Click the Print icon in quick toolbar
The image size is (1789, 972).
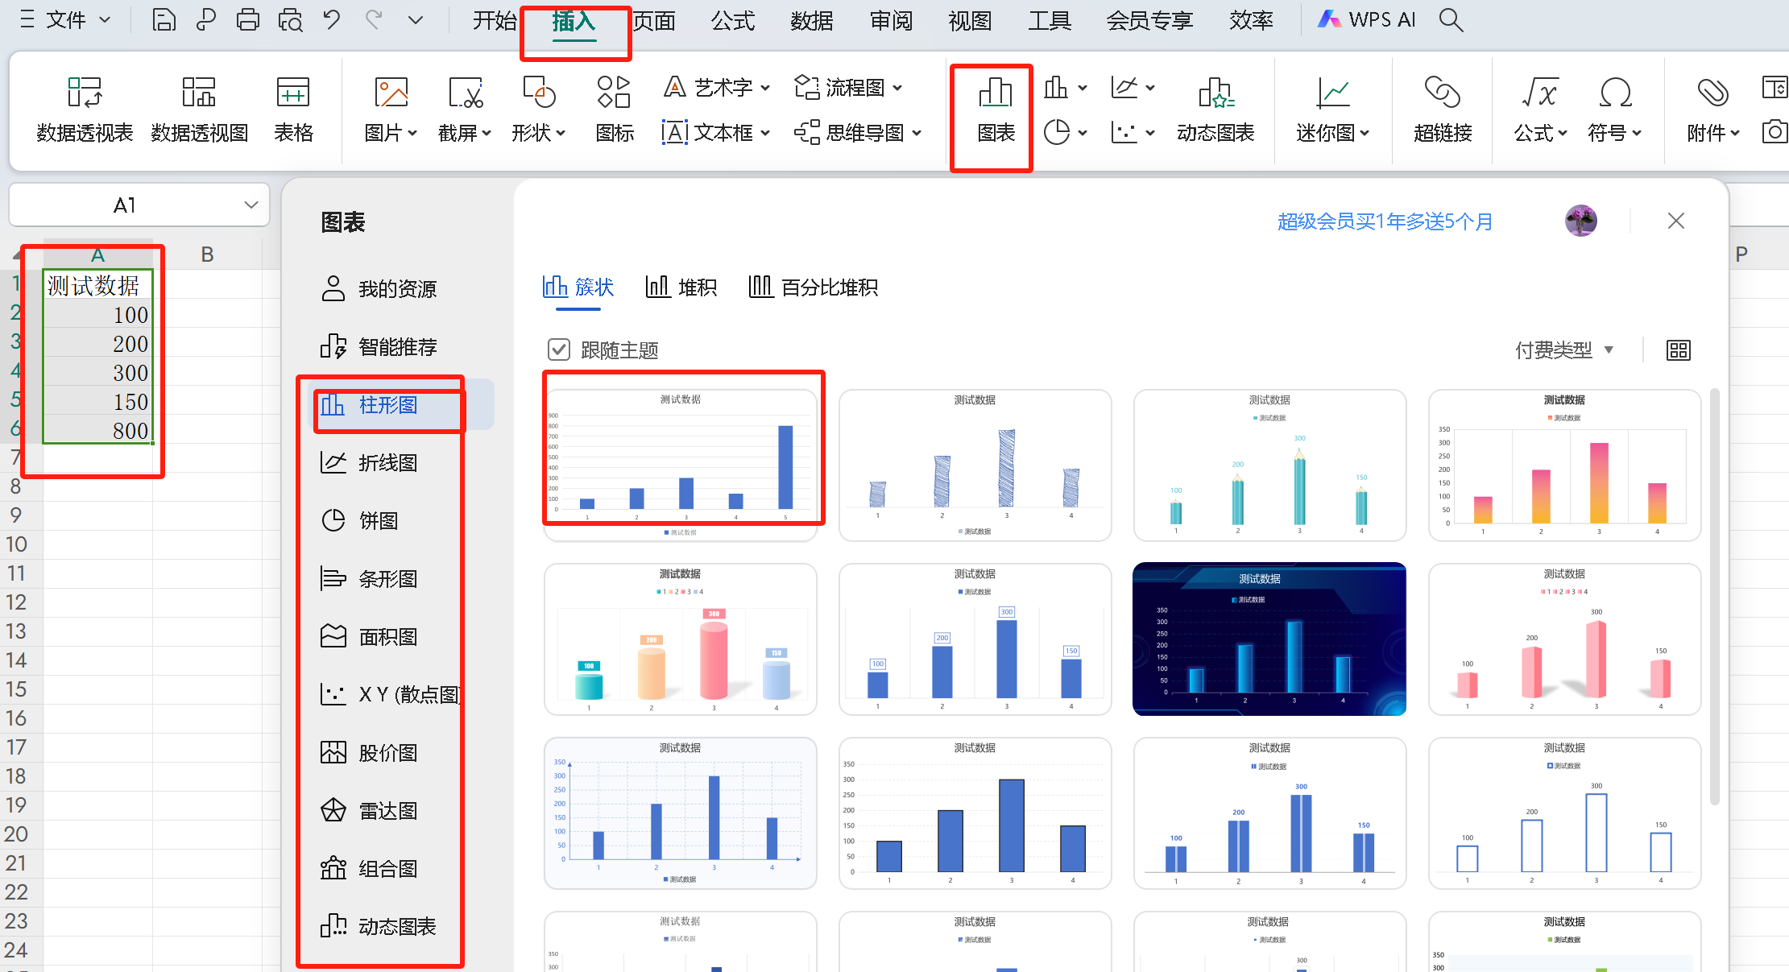pyautogui.click(x=247, y=19)
